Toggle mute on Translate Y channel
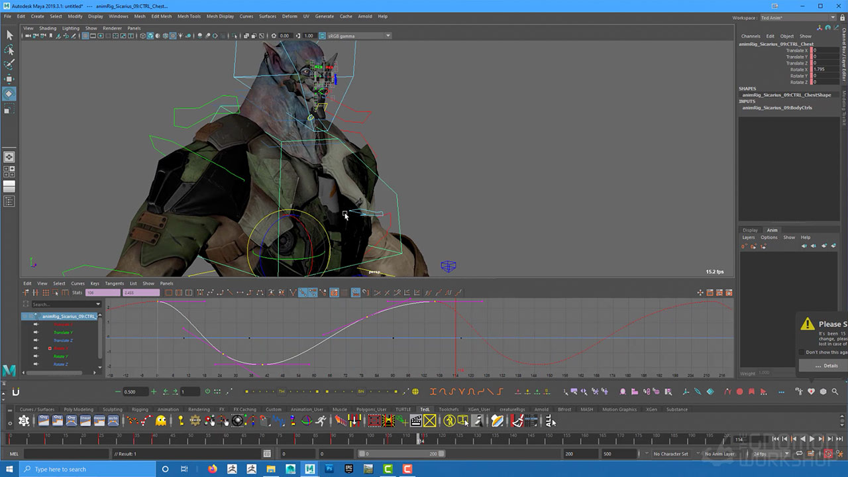Screen dimensions: 848x477 click(36, 333)
